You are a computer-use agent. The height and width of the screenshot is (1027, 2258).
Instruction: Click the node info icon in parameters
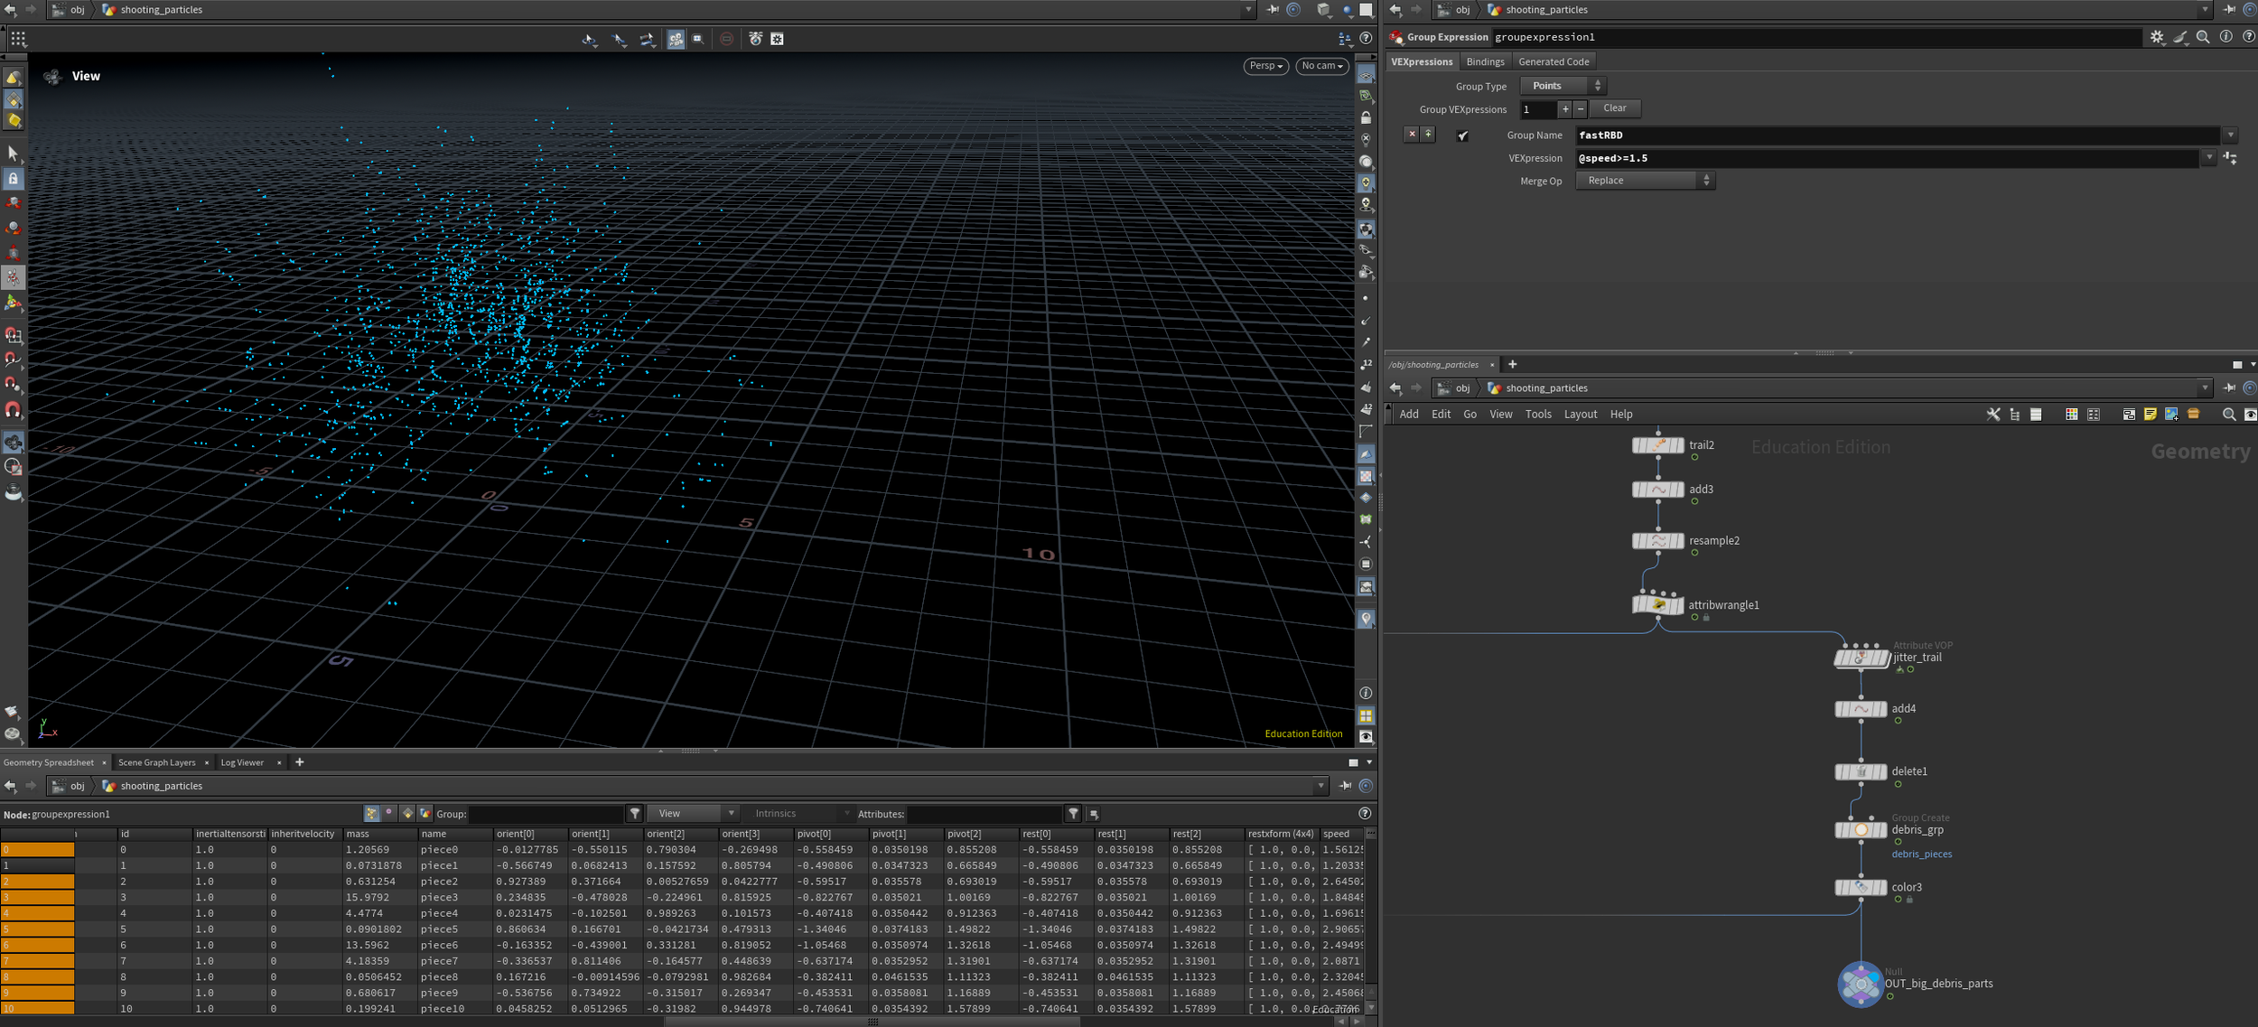tap(2225, 37)
